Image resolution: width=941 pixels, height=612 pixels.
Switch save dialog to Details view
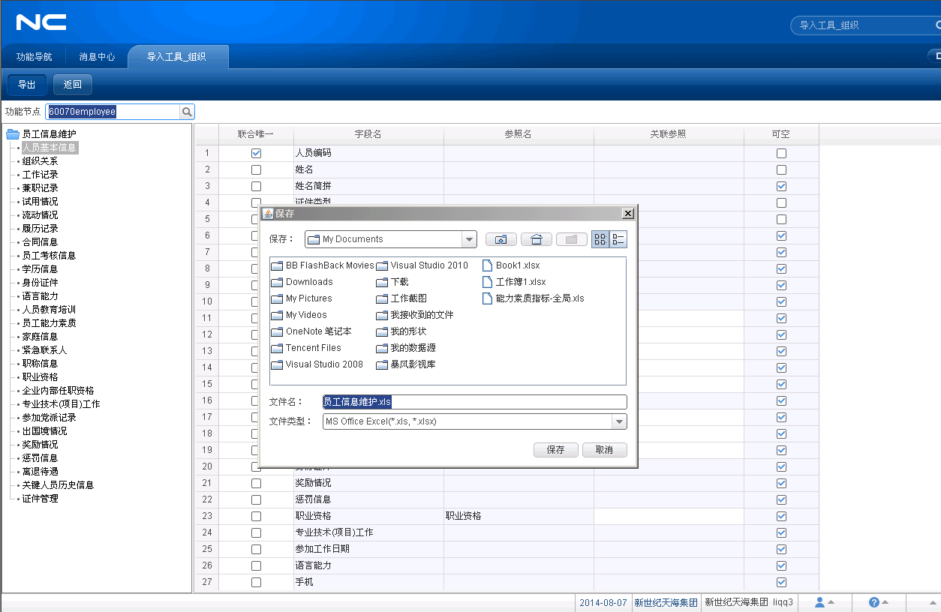pyautogui.click(x=618, y=239)
